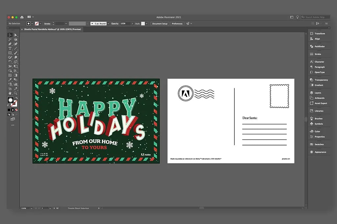Click the Document Setup button
Viewport: 337px width, 224px height.
(x=160, y=23)
